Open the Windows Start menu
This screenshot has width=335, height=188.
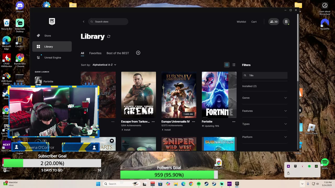click(98, 184)
